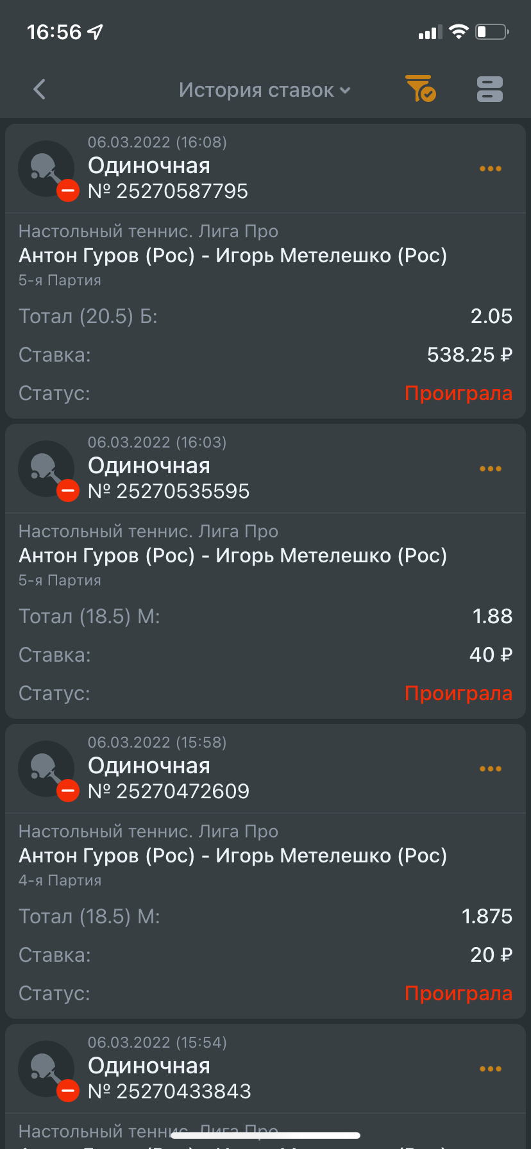Tap the Проиграла status of 40 ₽ bet
This screenshot has width=531, height=1149.
[x=458, y=693]
